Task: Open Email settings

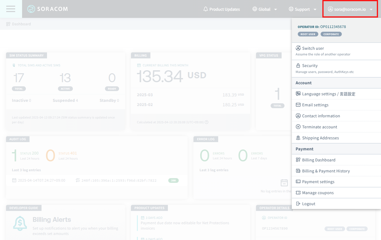Action: tap(315, 105)
